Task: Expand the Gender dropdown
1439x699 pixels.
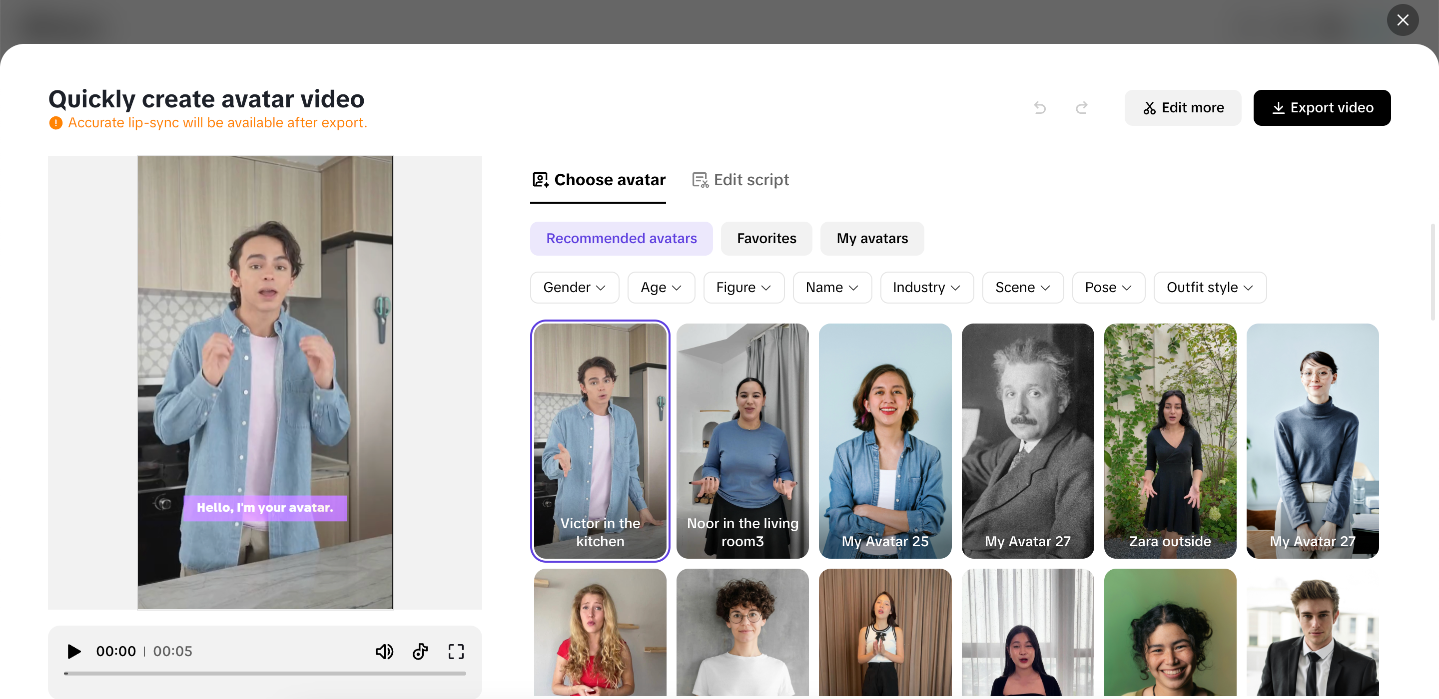Action: tap(574, 287)
